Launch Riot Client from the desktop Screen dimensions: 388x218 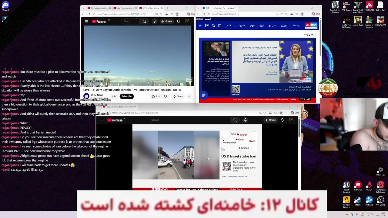(358, 186)
